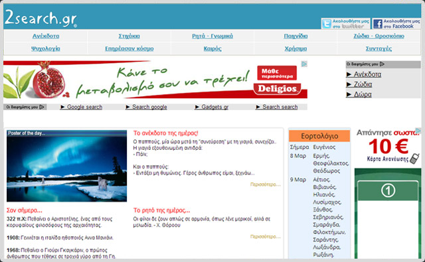The image size is (425, 262).
Task: Click ad info icon on 10 € ad
Action: (418, 131)
